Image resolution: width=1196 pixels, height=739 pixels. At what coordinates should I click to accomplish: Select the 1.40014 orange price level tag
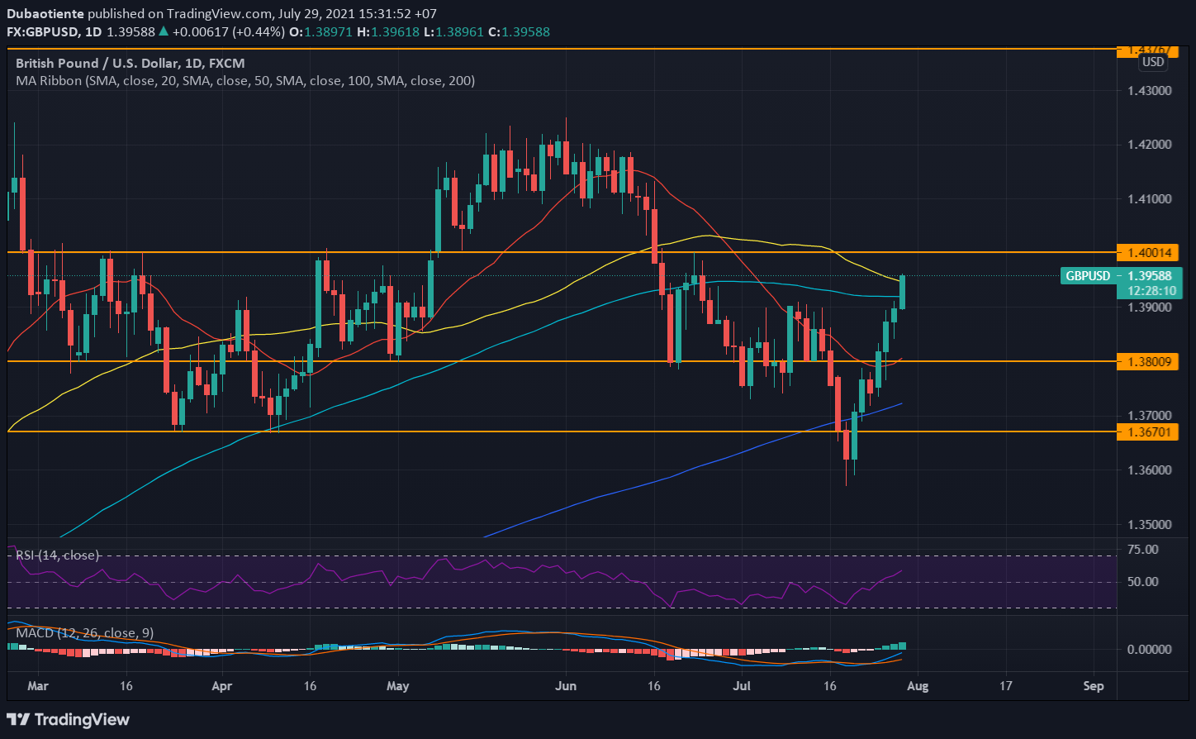click(x=1147, y=251)
